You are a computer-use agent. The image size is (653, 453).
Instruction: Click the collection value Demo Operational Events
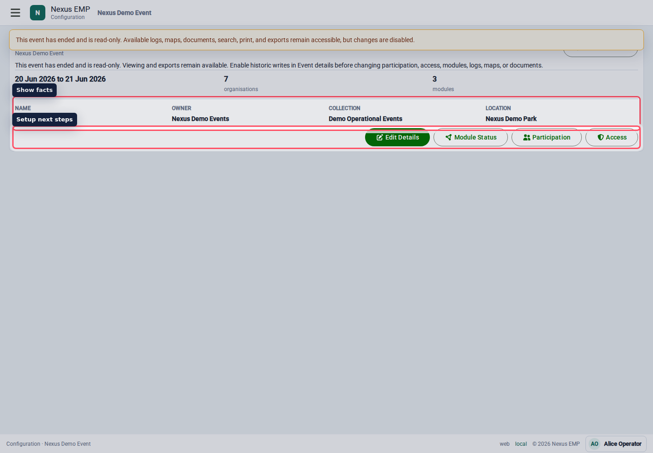click(365, 119)
